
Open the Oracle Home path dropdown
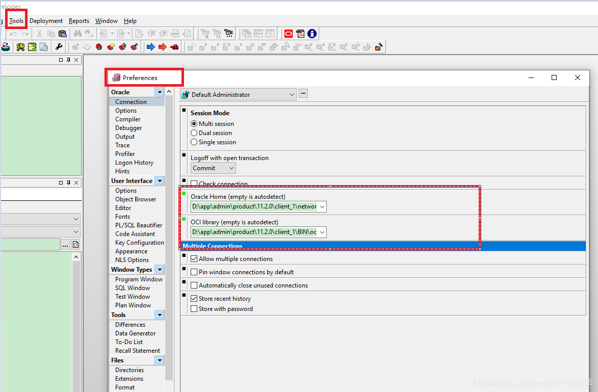[322, 206]
